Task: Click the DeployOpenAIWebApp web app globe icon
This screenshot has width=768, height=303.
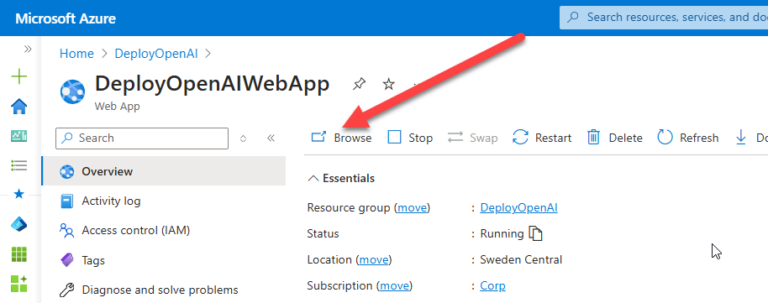Action: (72, 91)
